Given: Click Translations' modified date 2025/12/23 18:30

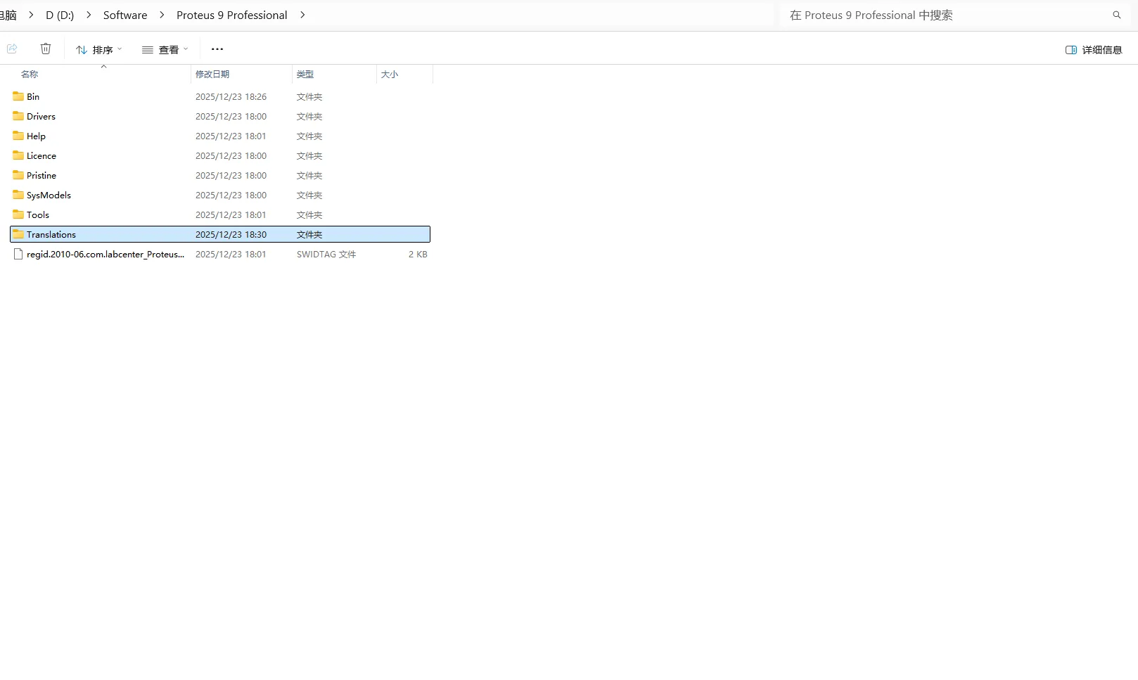Looking at the screenshot, I should click(x=231, y=235).
